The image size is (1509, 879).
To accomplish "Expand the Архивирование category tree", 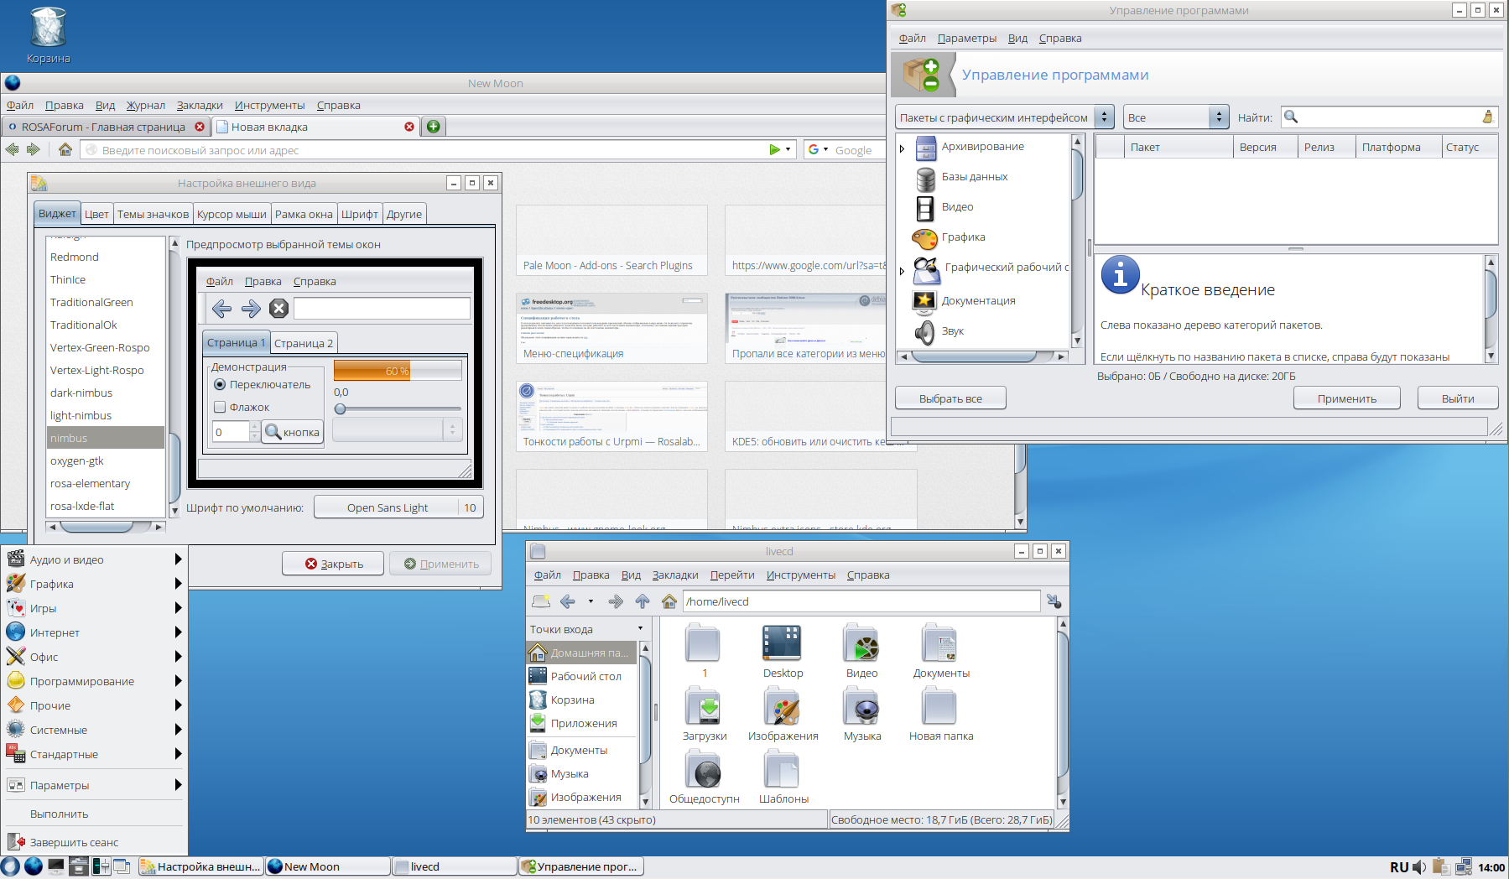I will 903,148.
